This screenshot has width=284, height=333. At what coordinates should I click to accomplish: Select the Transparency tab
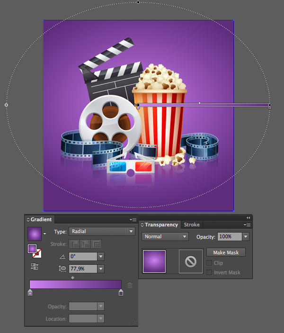161,225
